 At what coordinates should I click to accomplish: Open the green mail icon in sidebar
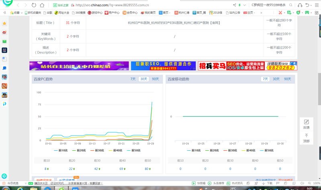click(4, 41)
